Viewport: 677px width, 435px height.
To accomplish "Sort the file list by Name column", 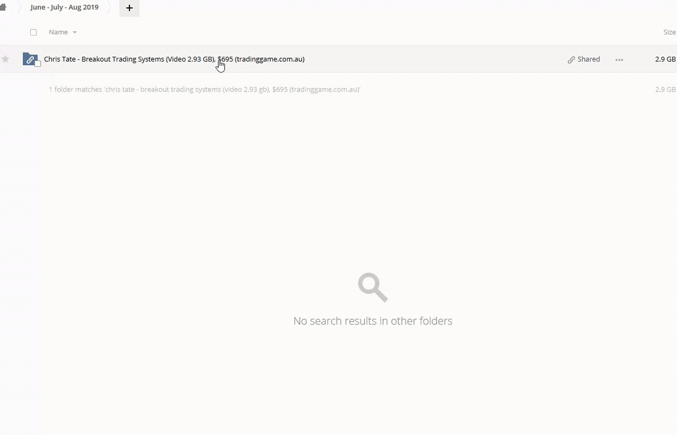I will pos(58,32).
